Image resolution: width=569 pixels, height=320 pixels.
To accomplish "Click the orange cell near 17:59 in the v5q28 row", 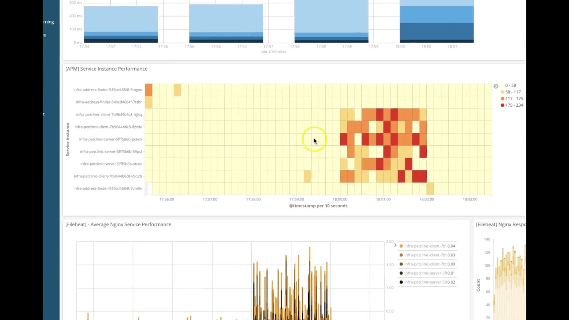I will tap(307, 176).
